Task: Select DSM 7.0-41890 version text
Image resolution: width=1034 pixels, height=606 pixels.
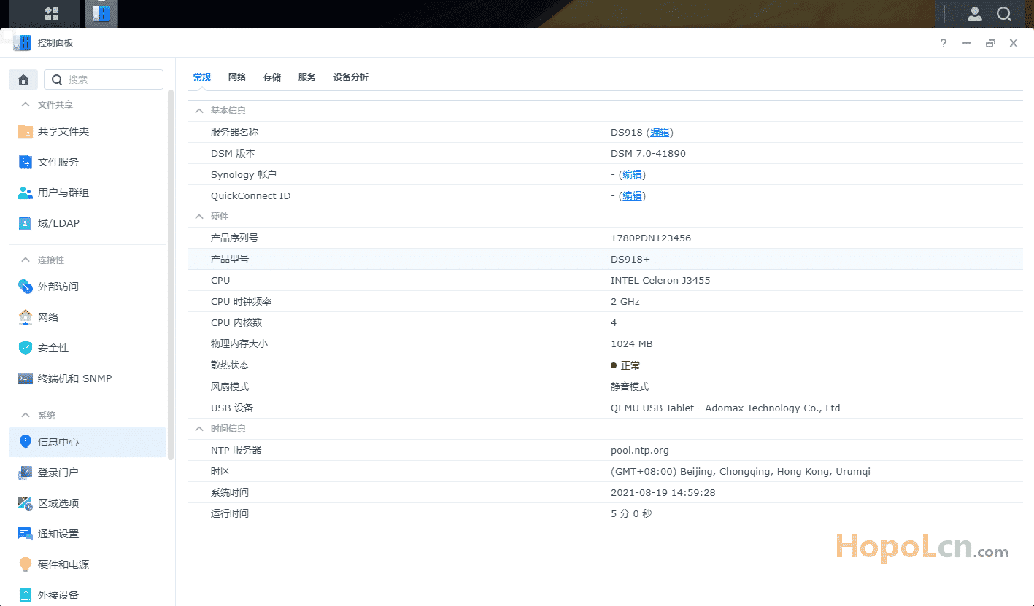Action: (x=648, y=154)
